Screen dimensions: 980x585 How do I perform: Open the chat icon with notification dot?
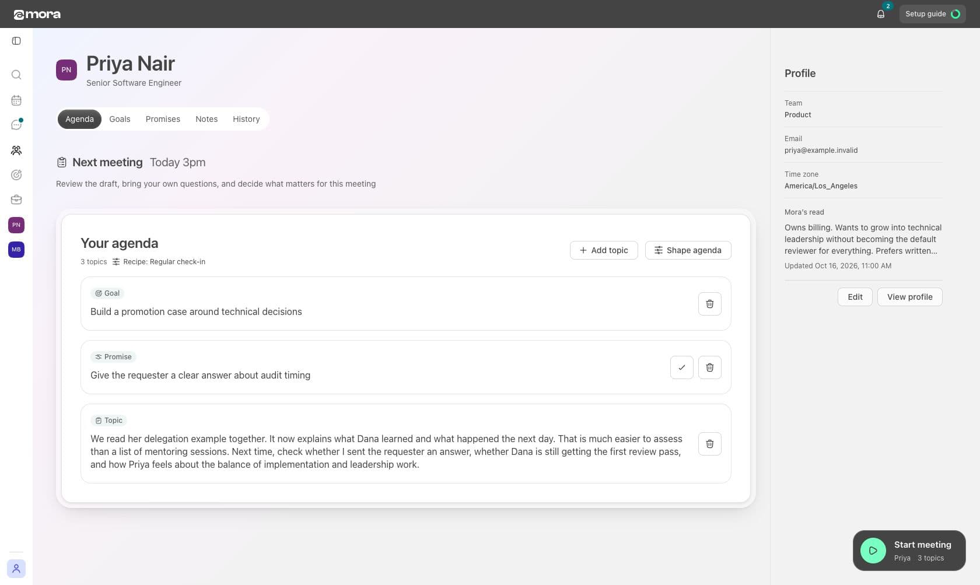tap(16, 125)
